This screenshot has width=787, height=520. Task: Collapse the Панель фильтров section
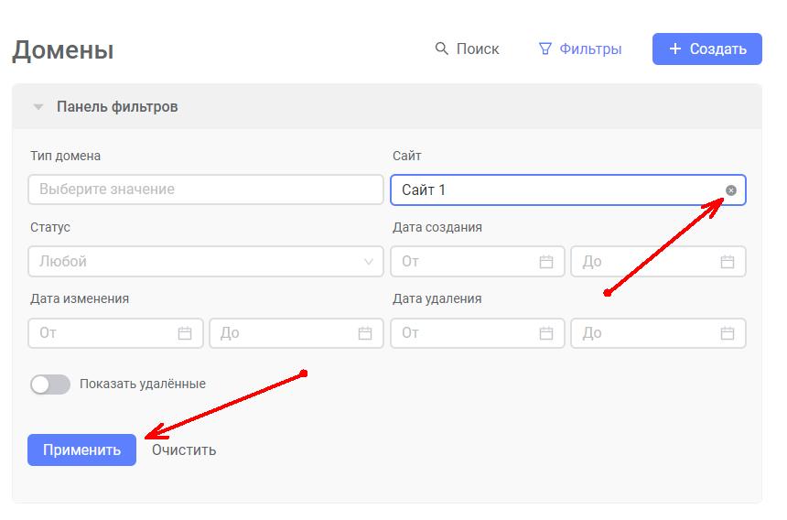click(x=38, y=107)
